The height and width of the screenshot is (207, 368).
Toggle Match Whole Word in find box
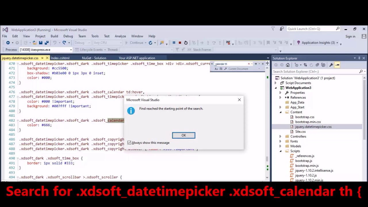[221, 69]
